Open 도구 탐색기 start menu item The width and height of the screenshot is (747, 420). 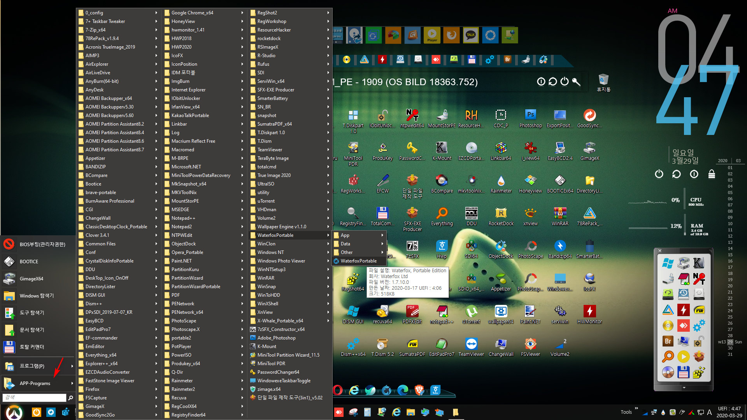click(x=38, y=313)
